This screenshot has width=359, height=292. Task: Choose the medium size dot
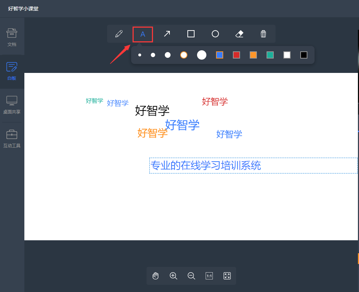tap(168, 55)
